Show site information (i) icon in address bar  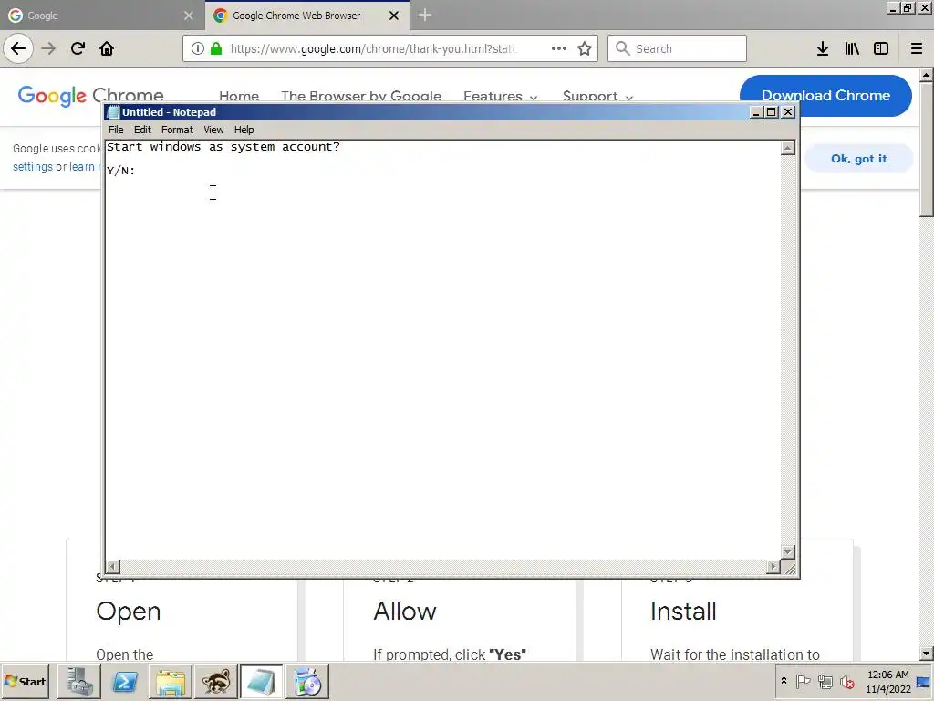198,48
